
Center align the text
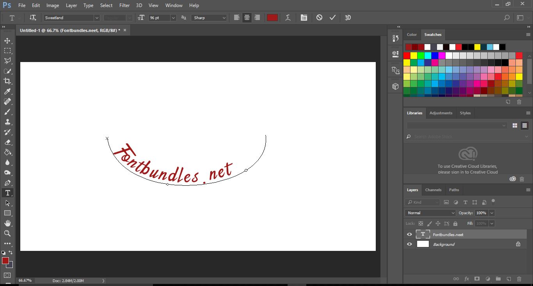click(x=247, y=18)
